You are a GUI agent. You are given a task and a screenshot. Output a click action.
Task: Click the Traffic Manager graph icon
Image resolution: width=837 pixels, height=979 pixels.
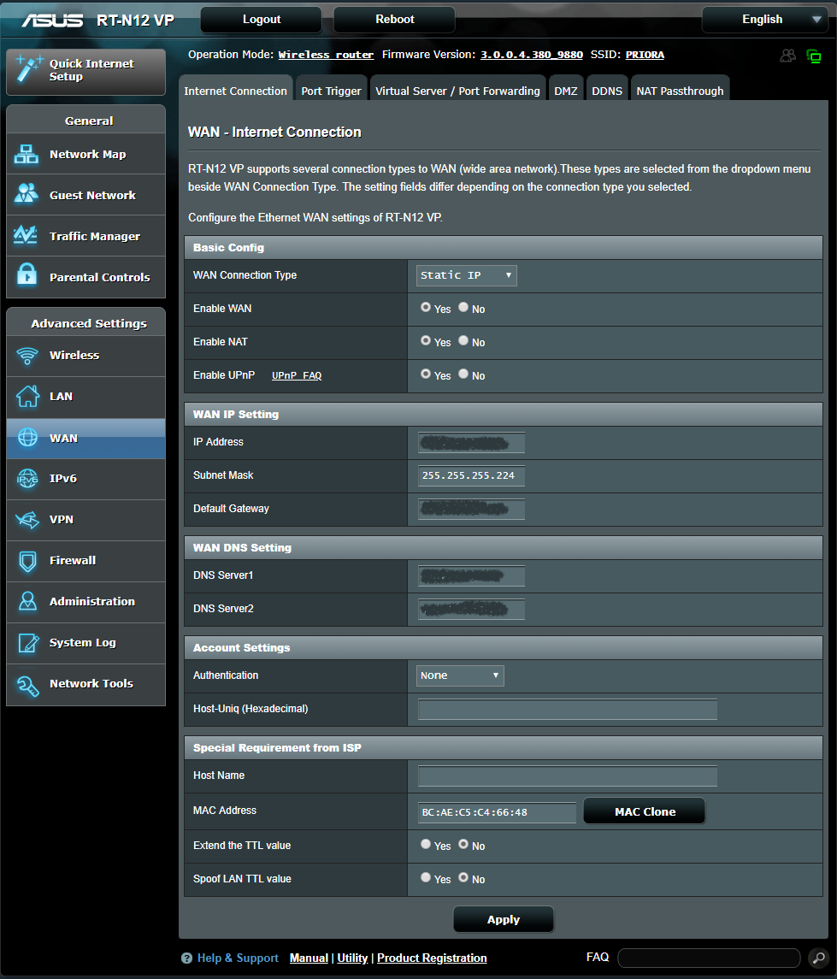pyautogui.click(x=26, y=235)
